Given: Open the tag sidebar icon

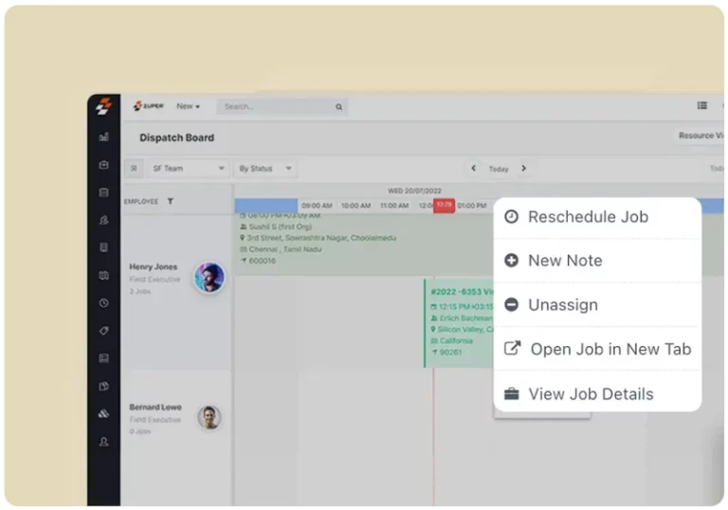Looking at the screenshot, I should [x=103, y=330].
